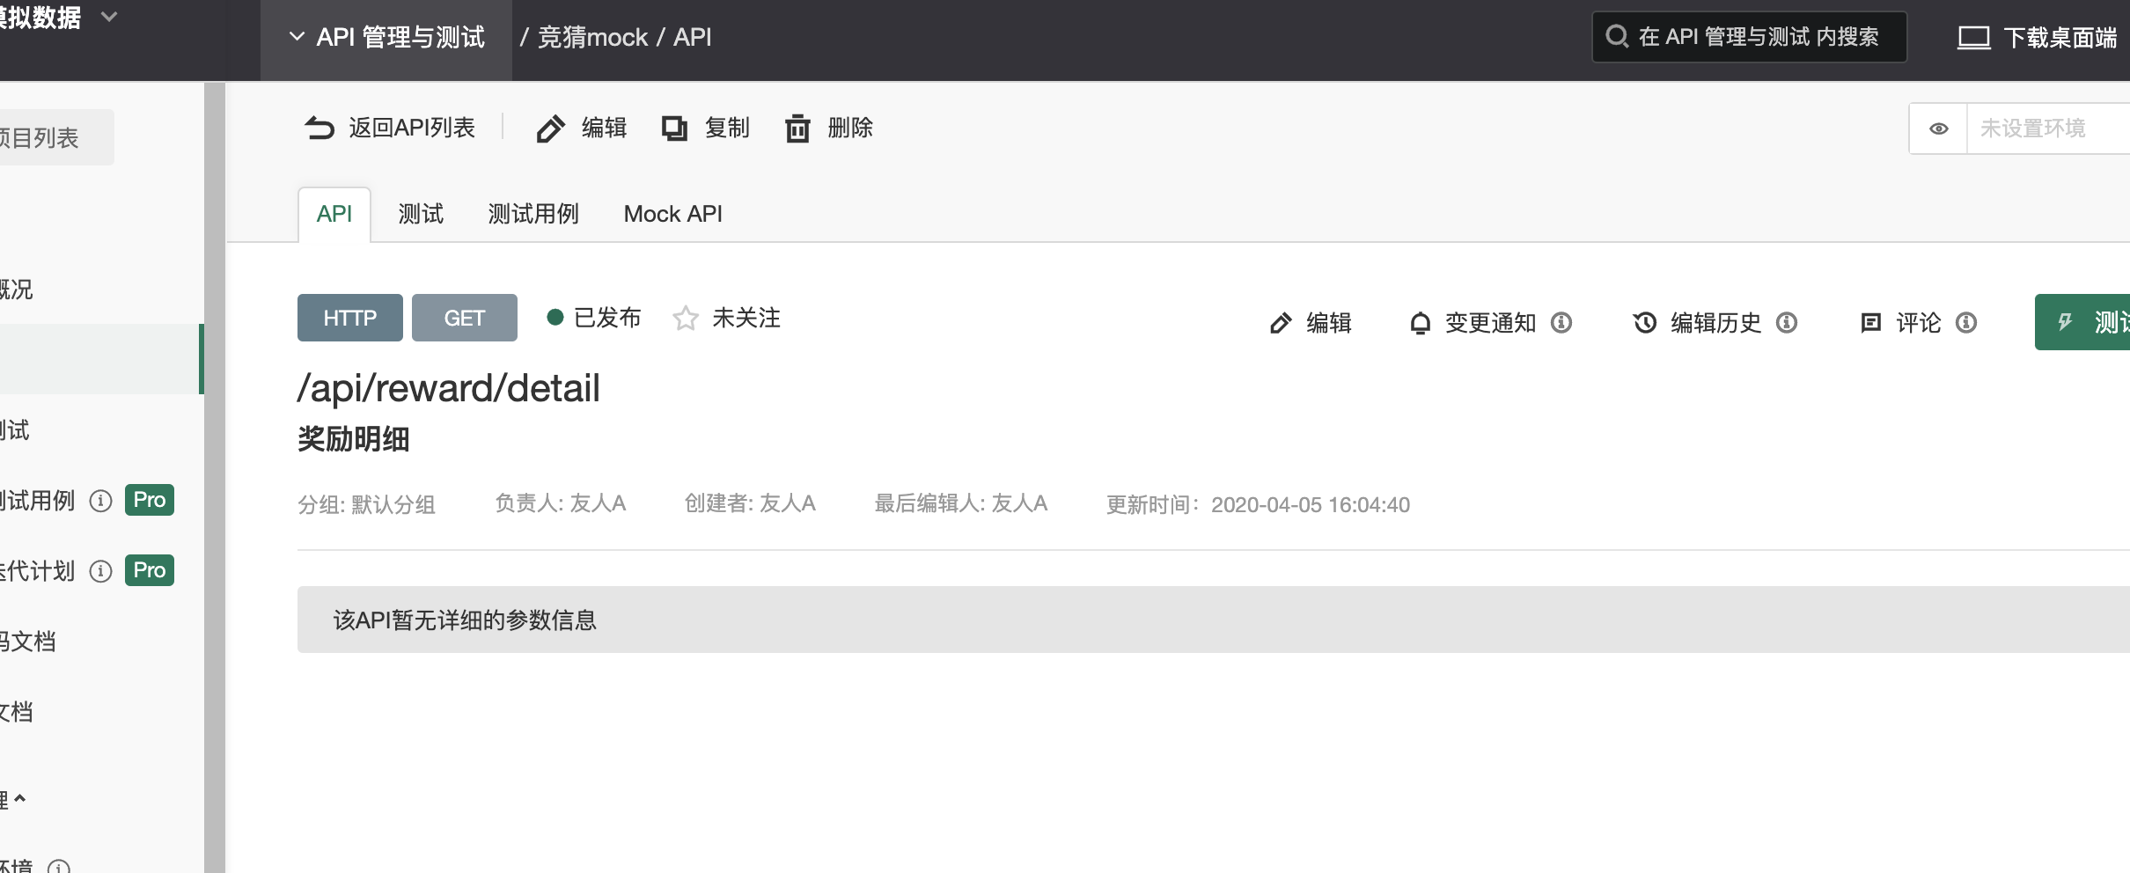
Task: Click the 下载桌面端 desktop icon
Action: point(1974,36)
